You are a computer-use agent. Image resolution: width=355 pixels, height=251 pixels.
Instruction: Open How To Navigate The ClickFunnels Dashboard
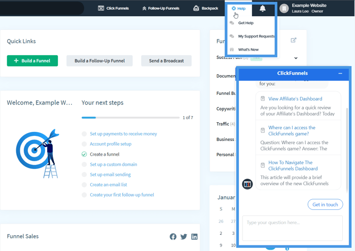(293, 165)
